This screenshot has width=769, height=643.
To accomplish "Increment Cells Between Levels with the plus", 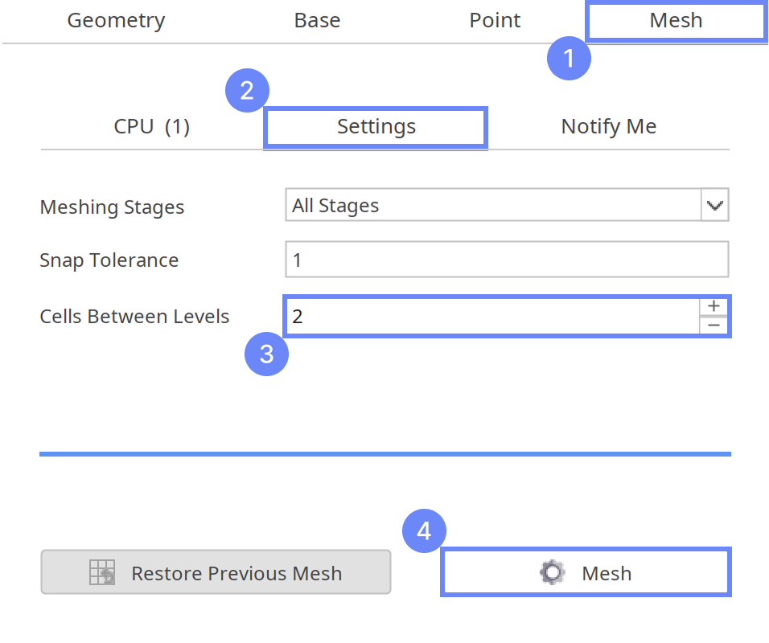I will coord(713,306).
